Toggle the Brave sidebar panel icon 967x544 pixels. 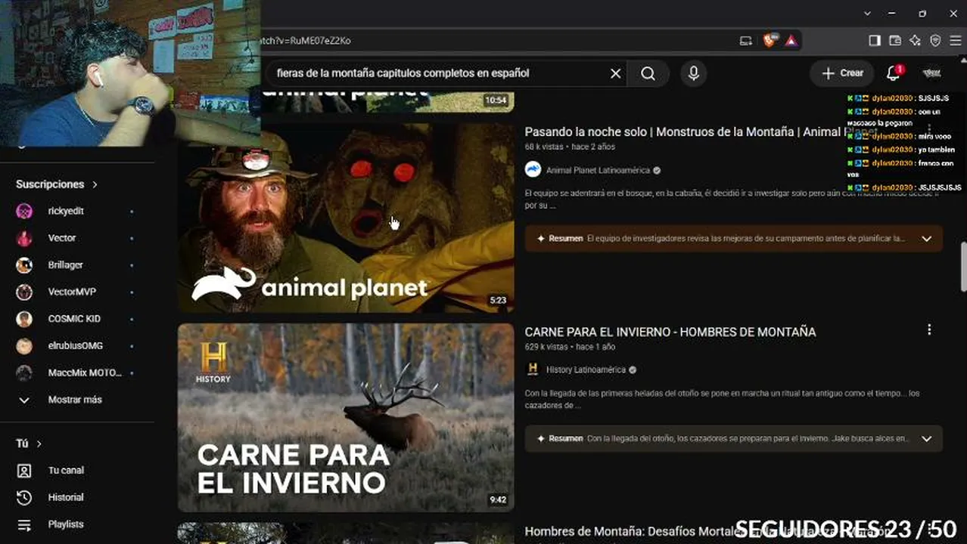[x=875, y=41]
